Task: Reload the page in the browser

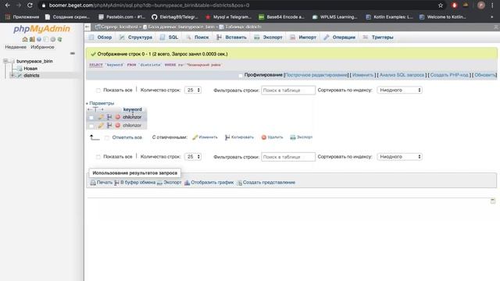Action: 30,5
